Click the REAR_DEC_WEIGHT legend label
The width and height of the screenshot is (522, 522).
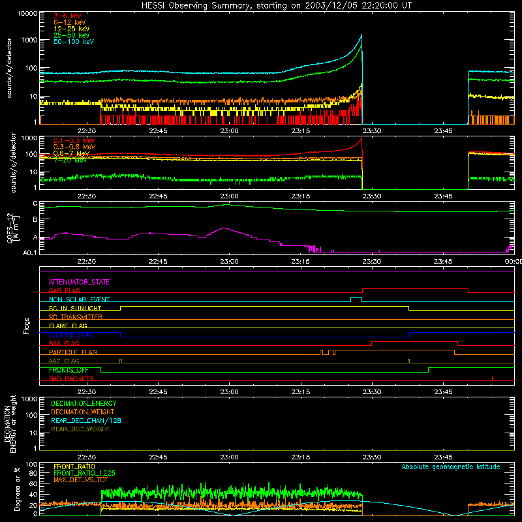tap(80, 429)
